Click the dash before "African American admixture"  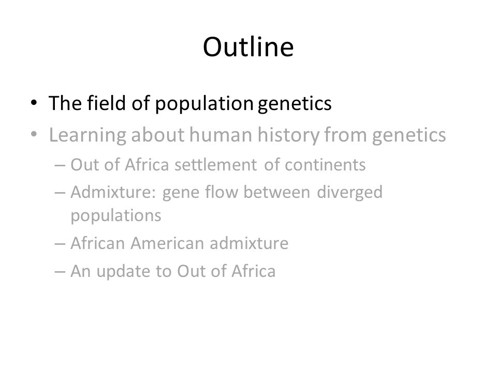point(60,244)
